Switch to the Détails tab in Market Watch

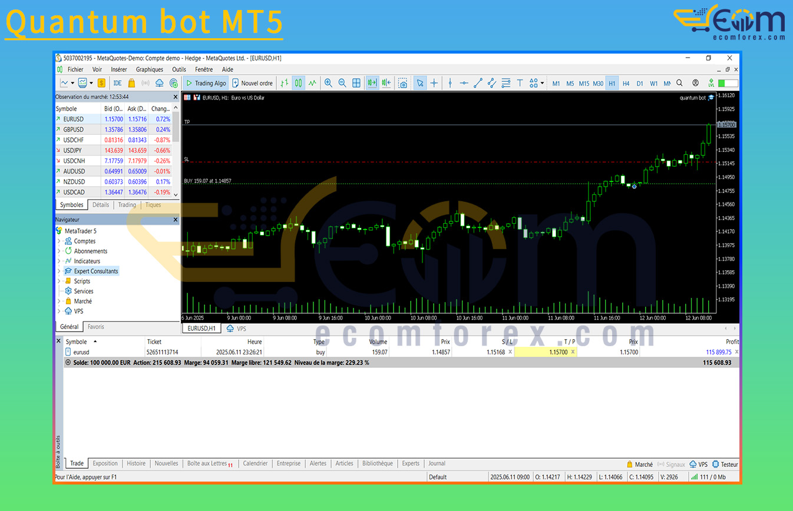[101, 205]
